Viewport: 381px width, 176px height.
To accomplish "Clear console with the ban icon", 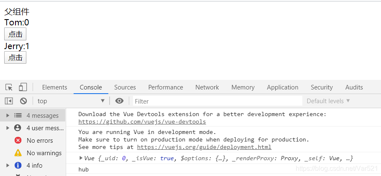I will click(23, 101).
